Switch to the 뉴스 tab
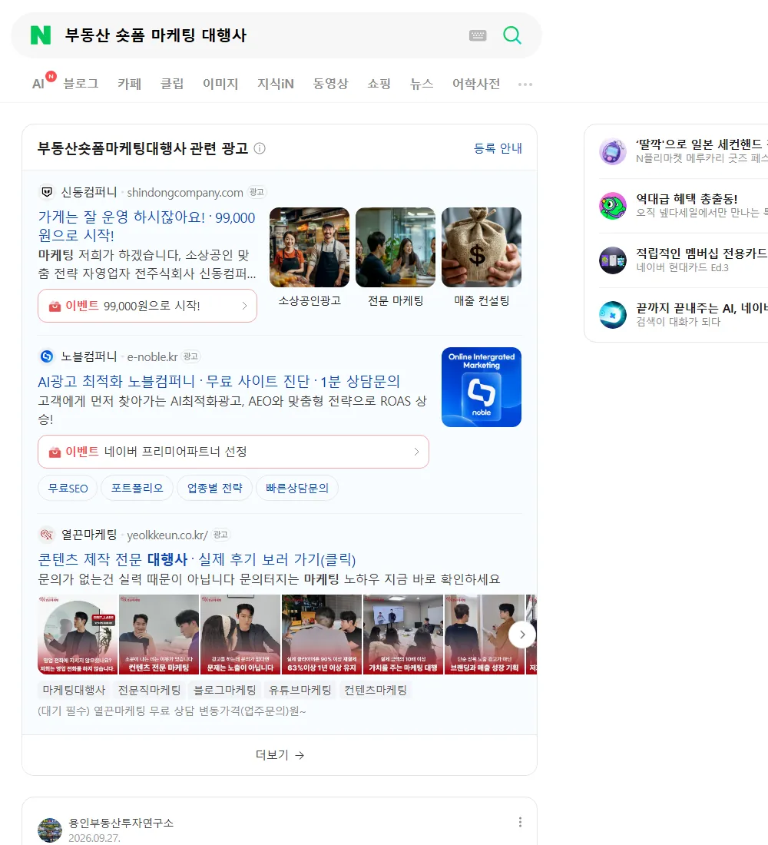 point(422,84)
